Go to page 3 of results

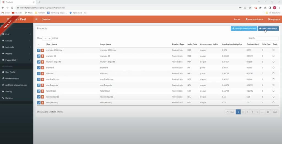[248, 112]
